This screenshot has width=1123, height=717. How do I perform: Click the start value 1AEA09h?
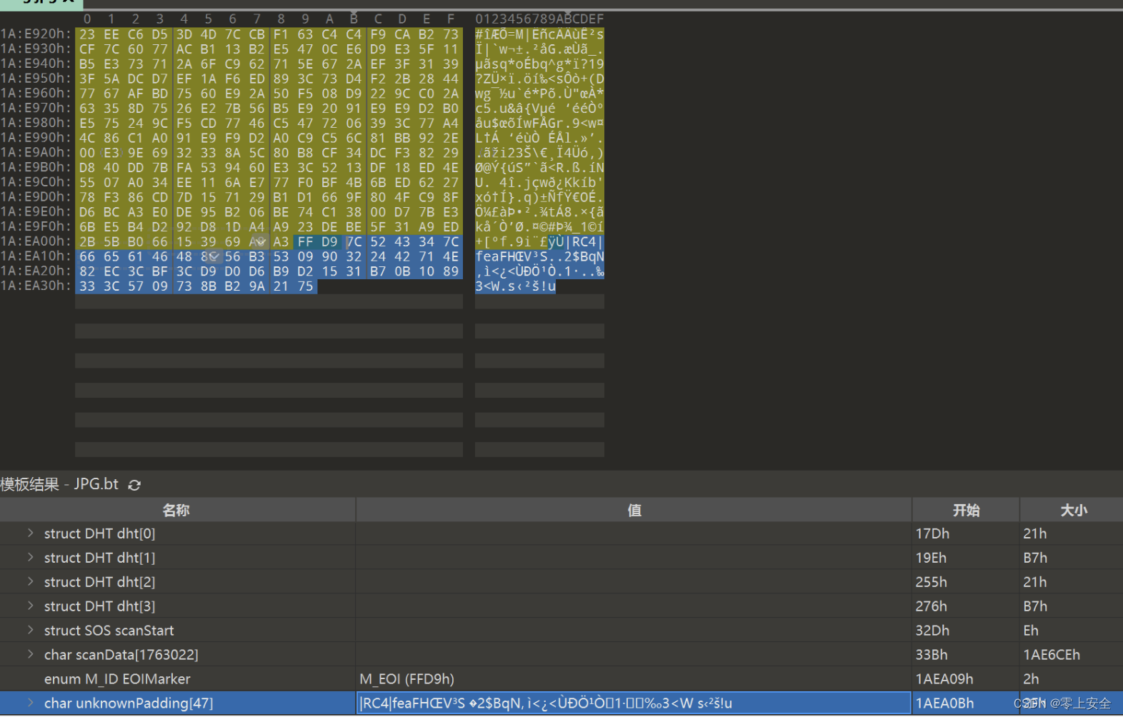(x=944, y=679)
